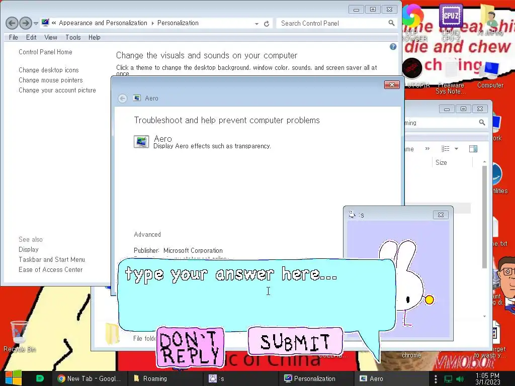
Task: Open Taskbar and Start Menu link
Action: pos(52,260)
